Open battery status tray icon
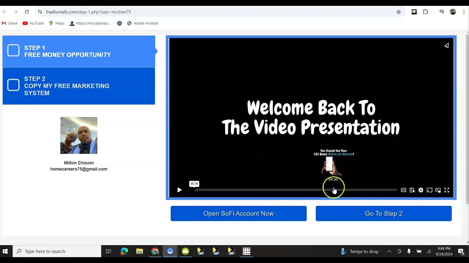The height and width of the screenshot is (263, 469). tap(419, 251)
